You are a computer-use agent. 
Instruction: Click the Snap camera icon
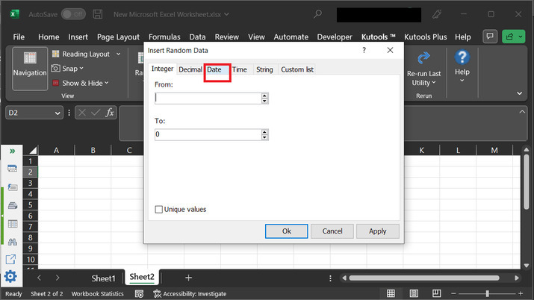(x=56, y=69)
